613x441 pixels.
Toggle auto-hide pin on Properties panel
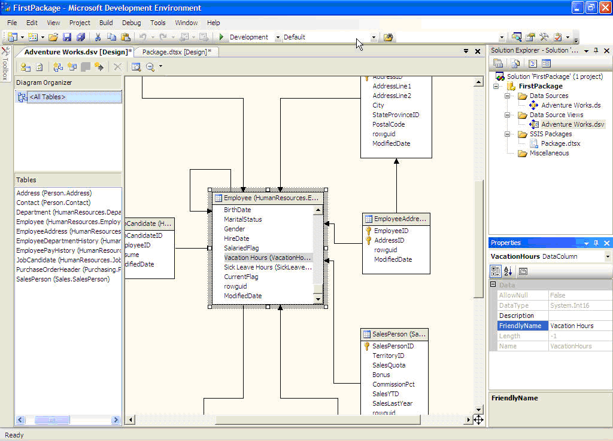click(596, 243)
